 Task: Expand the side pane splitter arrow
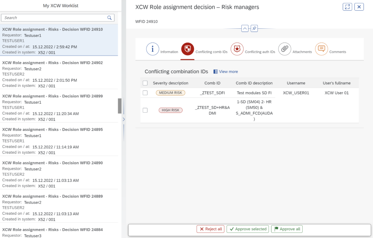point(124,119)
